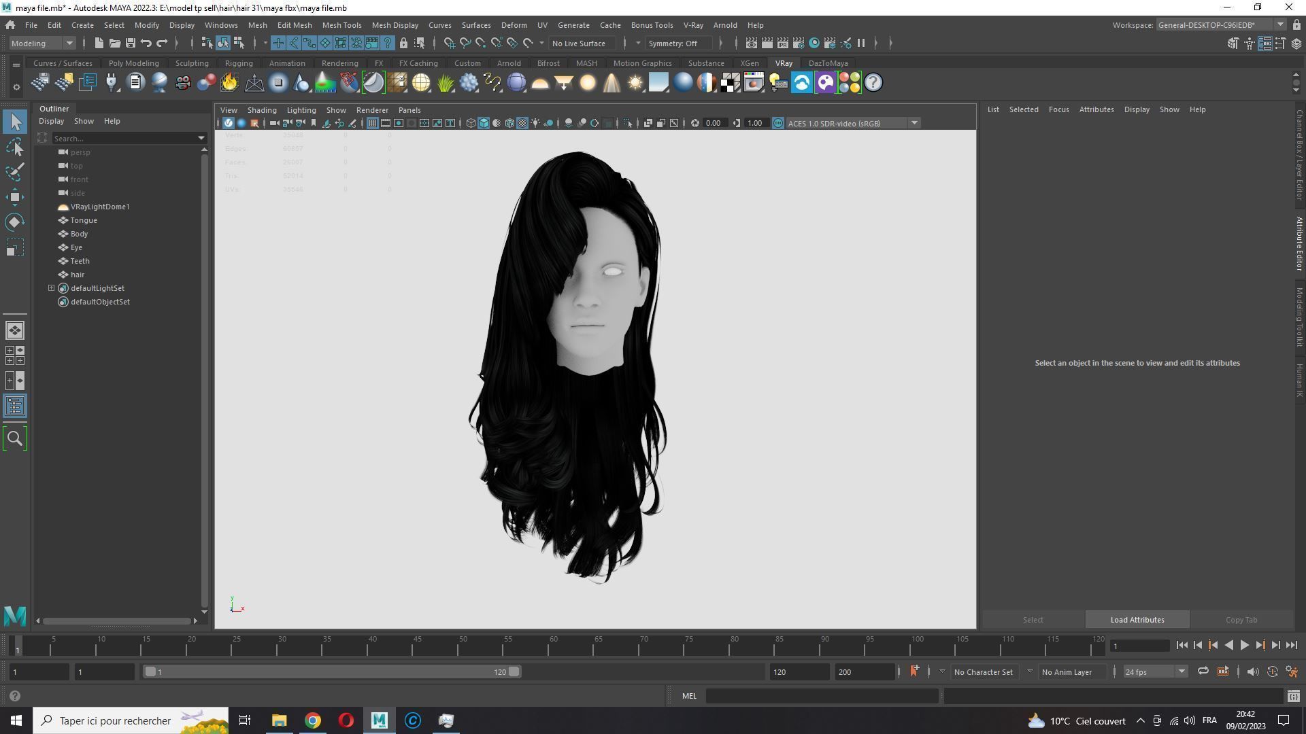Open the Outliner Display menu
Screen dimensions: 1306x734
coord(51,121)
